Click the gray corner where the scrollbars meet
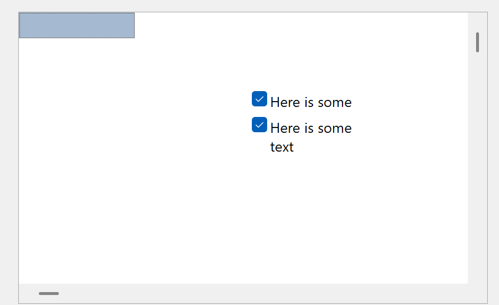This screenshot has width=499, height=305. coord(477,293)
